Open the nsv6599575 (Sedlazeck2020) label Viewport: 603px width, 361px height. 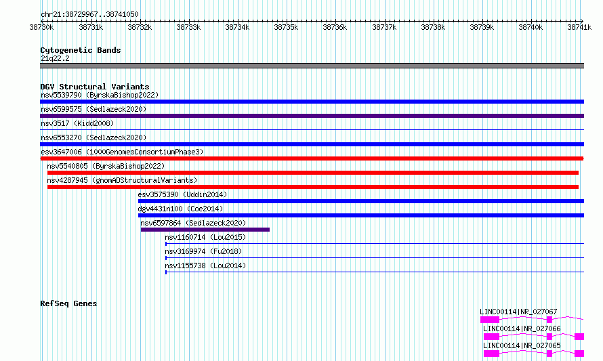tap(93, 109)
